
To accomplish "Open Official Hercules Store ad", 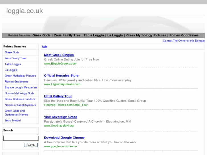I will pos(61,76).
